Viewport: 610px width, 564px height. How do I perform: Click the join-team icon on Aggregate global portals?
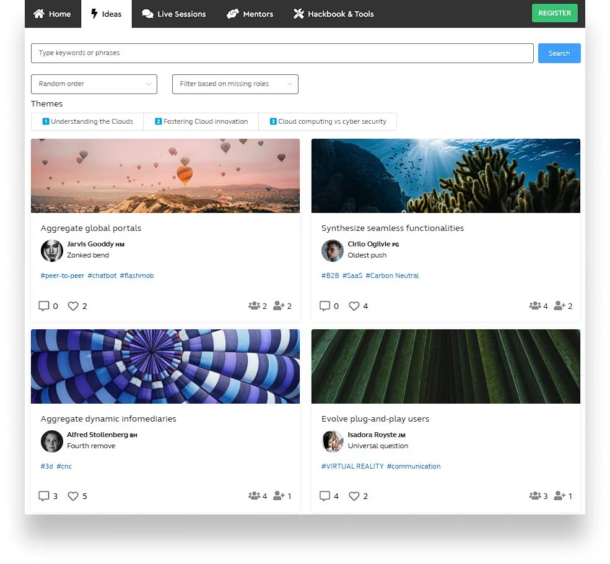point(279,306)
